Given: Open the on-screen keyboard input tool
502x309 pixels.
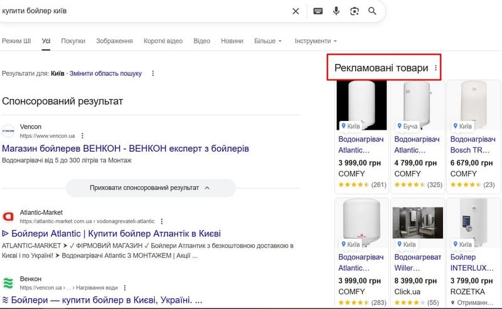Looking at the screenshot, I should click(x=318, y=11).
